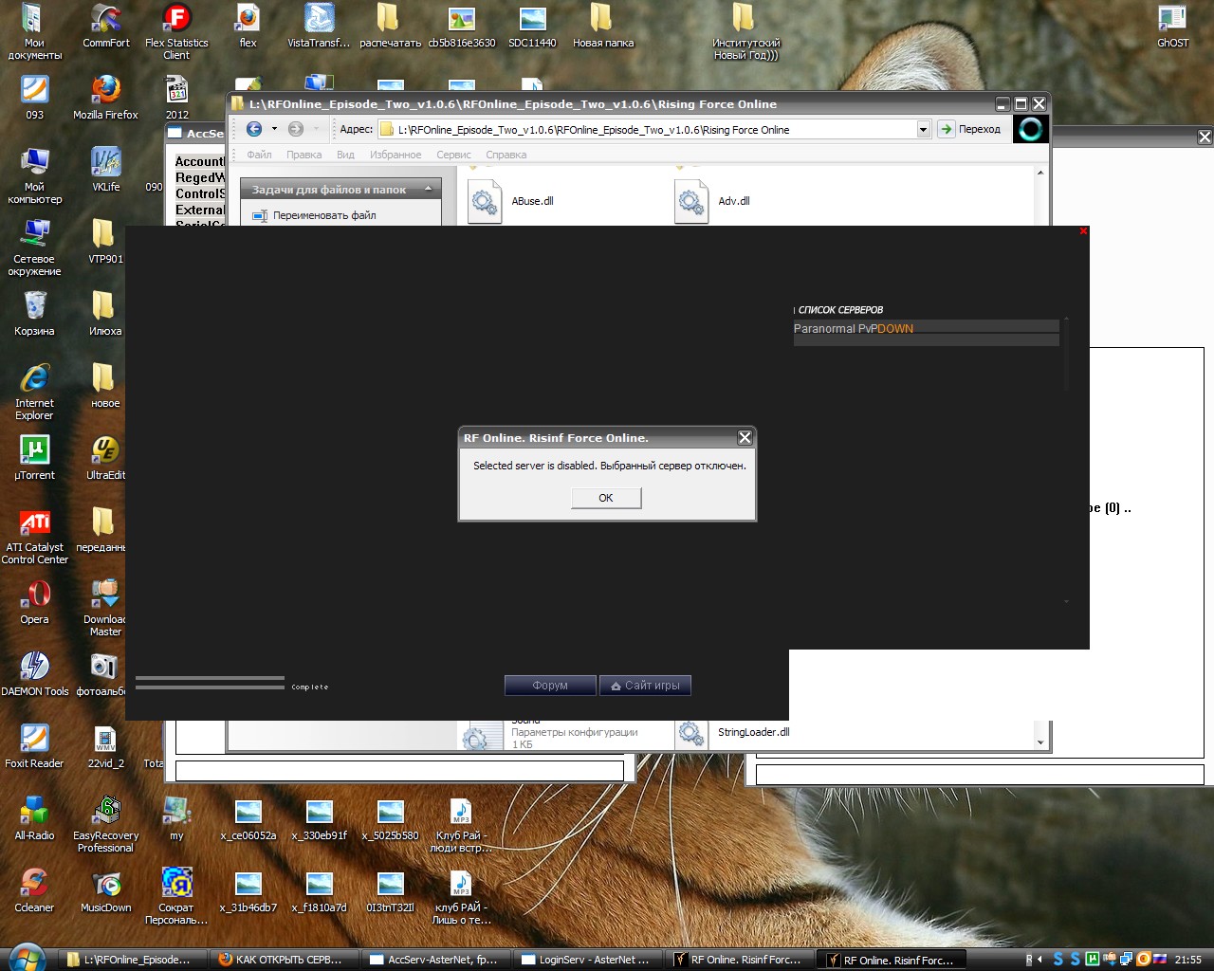Select the Adv.dll file icon

click(x=691, y=202)
